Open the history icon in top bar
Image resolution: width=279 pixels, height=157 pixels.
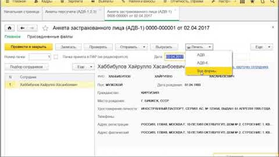[262, 2]
